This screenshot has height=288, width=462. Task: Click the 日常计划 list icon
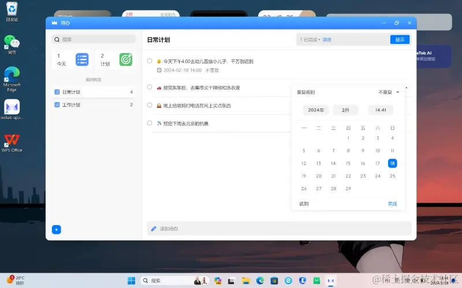point(57,92)
